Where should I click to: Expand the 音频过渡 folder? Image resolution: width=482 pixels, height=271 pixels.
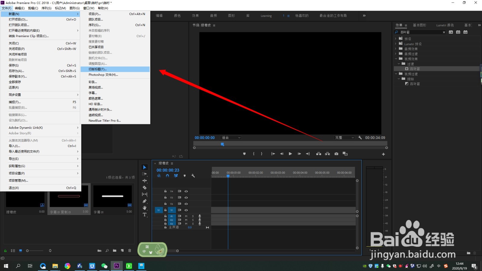pyautogui.click(x=396, y=54)
